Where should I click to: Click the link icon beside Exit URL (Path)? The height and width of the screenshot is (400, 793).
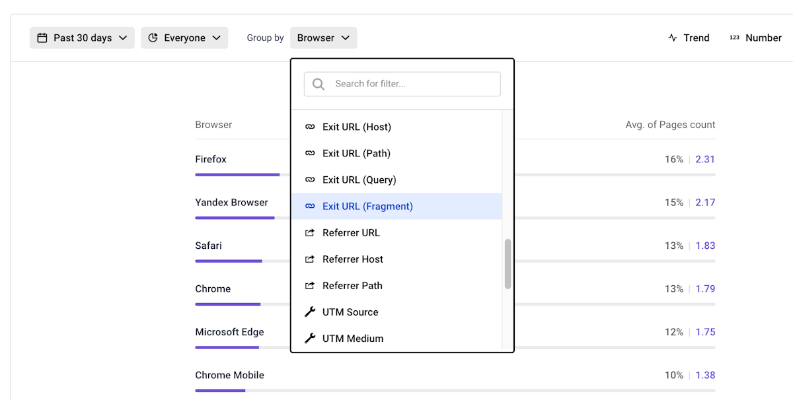(x=310, y=153)
